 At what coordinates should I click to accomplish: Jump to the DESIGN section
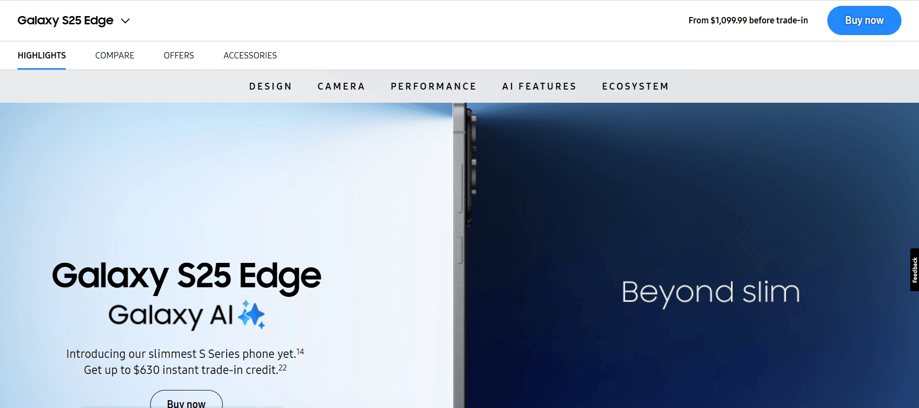[x=271, y=86]
